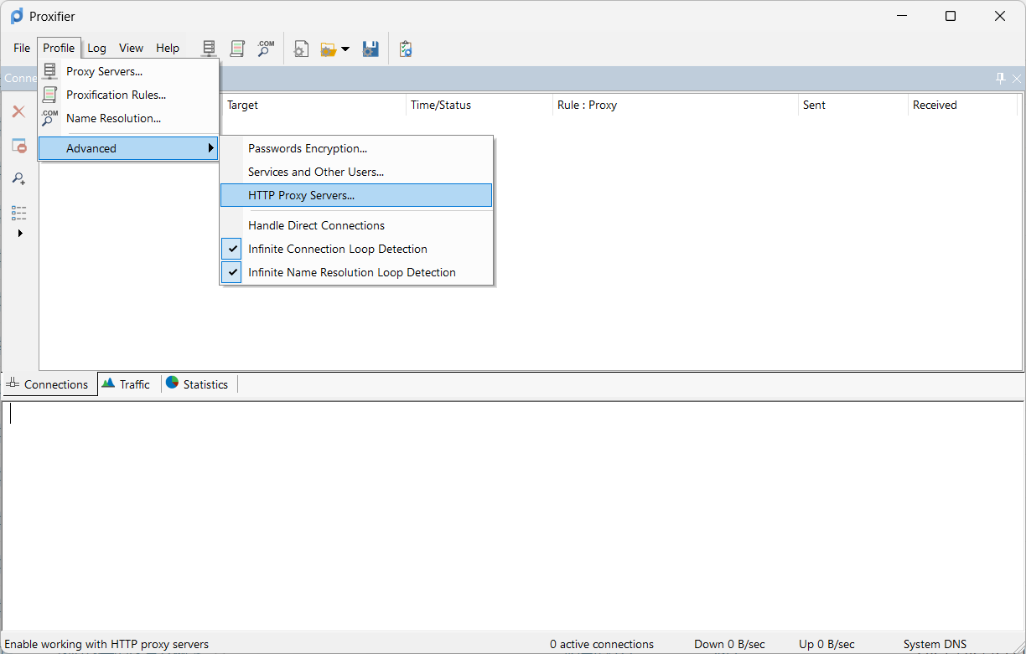1026x654 pixels.
Task: Open the load profile folder dropdown arrow
Action: coord(345,49)
